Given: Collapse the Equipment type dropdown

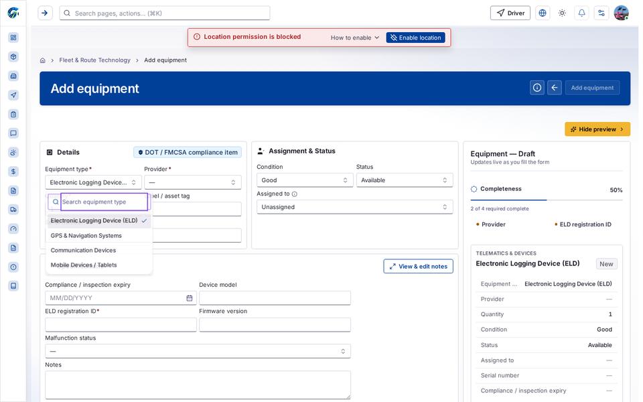Looking at the screenshot, I should coord(93,182).
